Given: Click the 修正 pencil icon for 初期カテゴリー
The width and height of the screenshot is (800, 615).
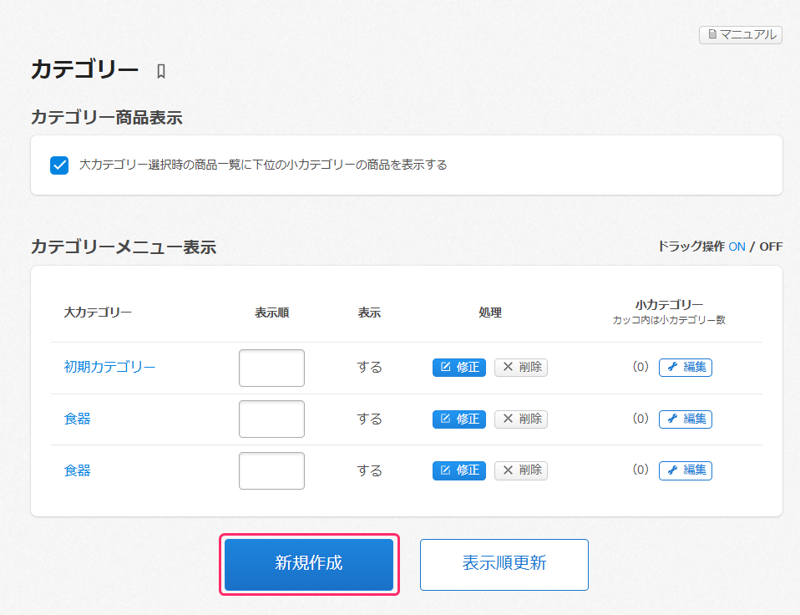Looking at the screenshot, I should tap(445, 367).
